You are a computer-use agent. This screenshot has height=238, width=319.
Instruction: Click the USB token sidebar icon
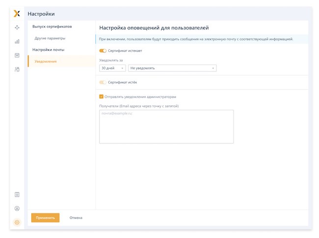[17, 70]
